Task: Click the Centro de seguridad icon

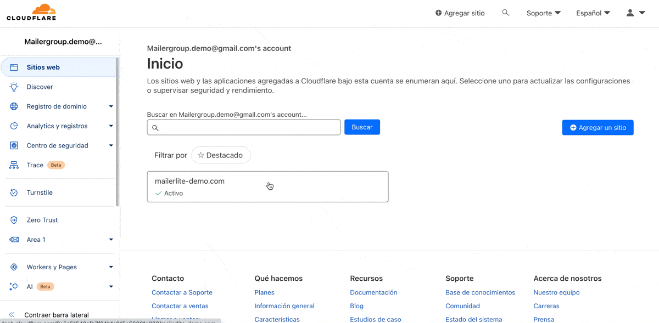Action: click(14, 145)
